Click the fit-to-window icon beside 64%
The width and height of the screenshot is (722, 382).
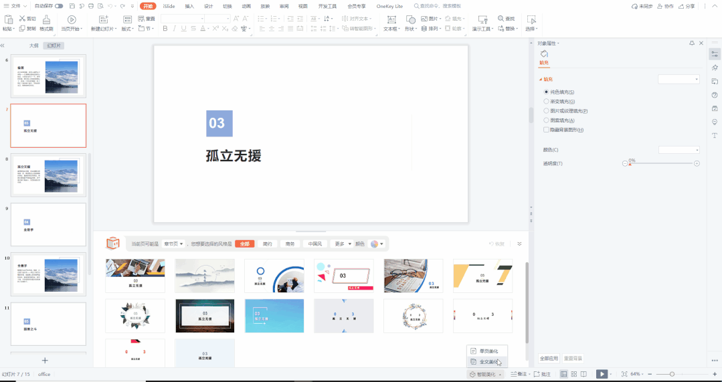click(x=624, y=374)
